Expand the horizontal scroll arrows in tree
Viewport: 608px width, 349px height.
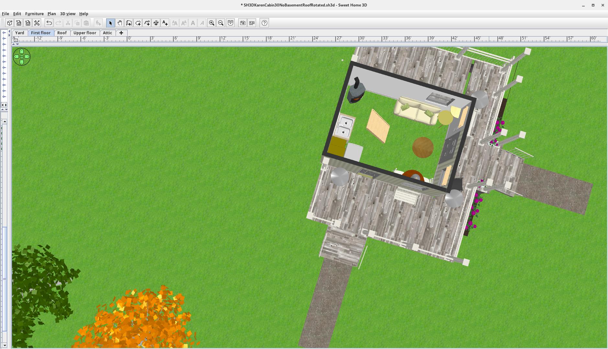tap(4, 105)
